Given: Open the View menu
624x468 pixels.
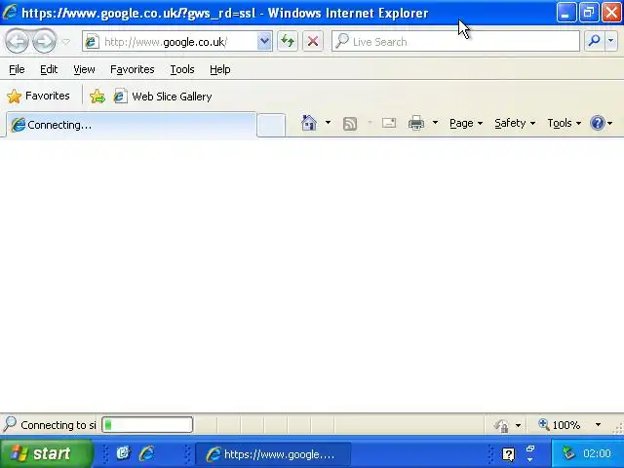Looking at the screenshot, I should click(x=84, y=69).
